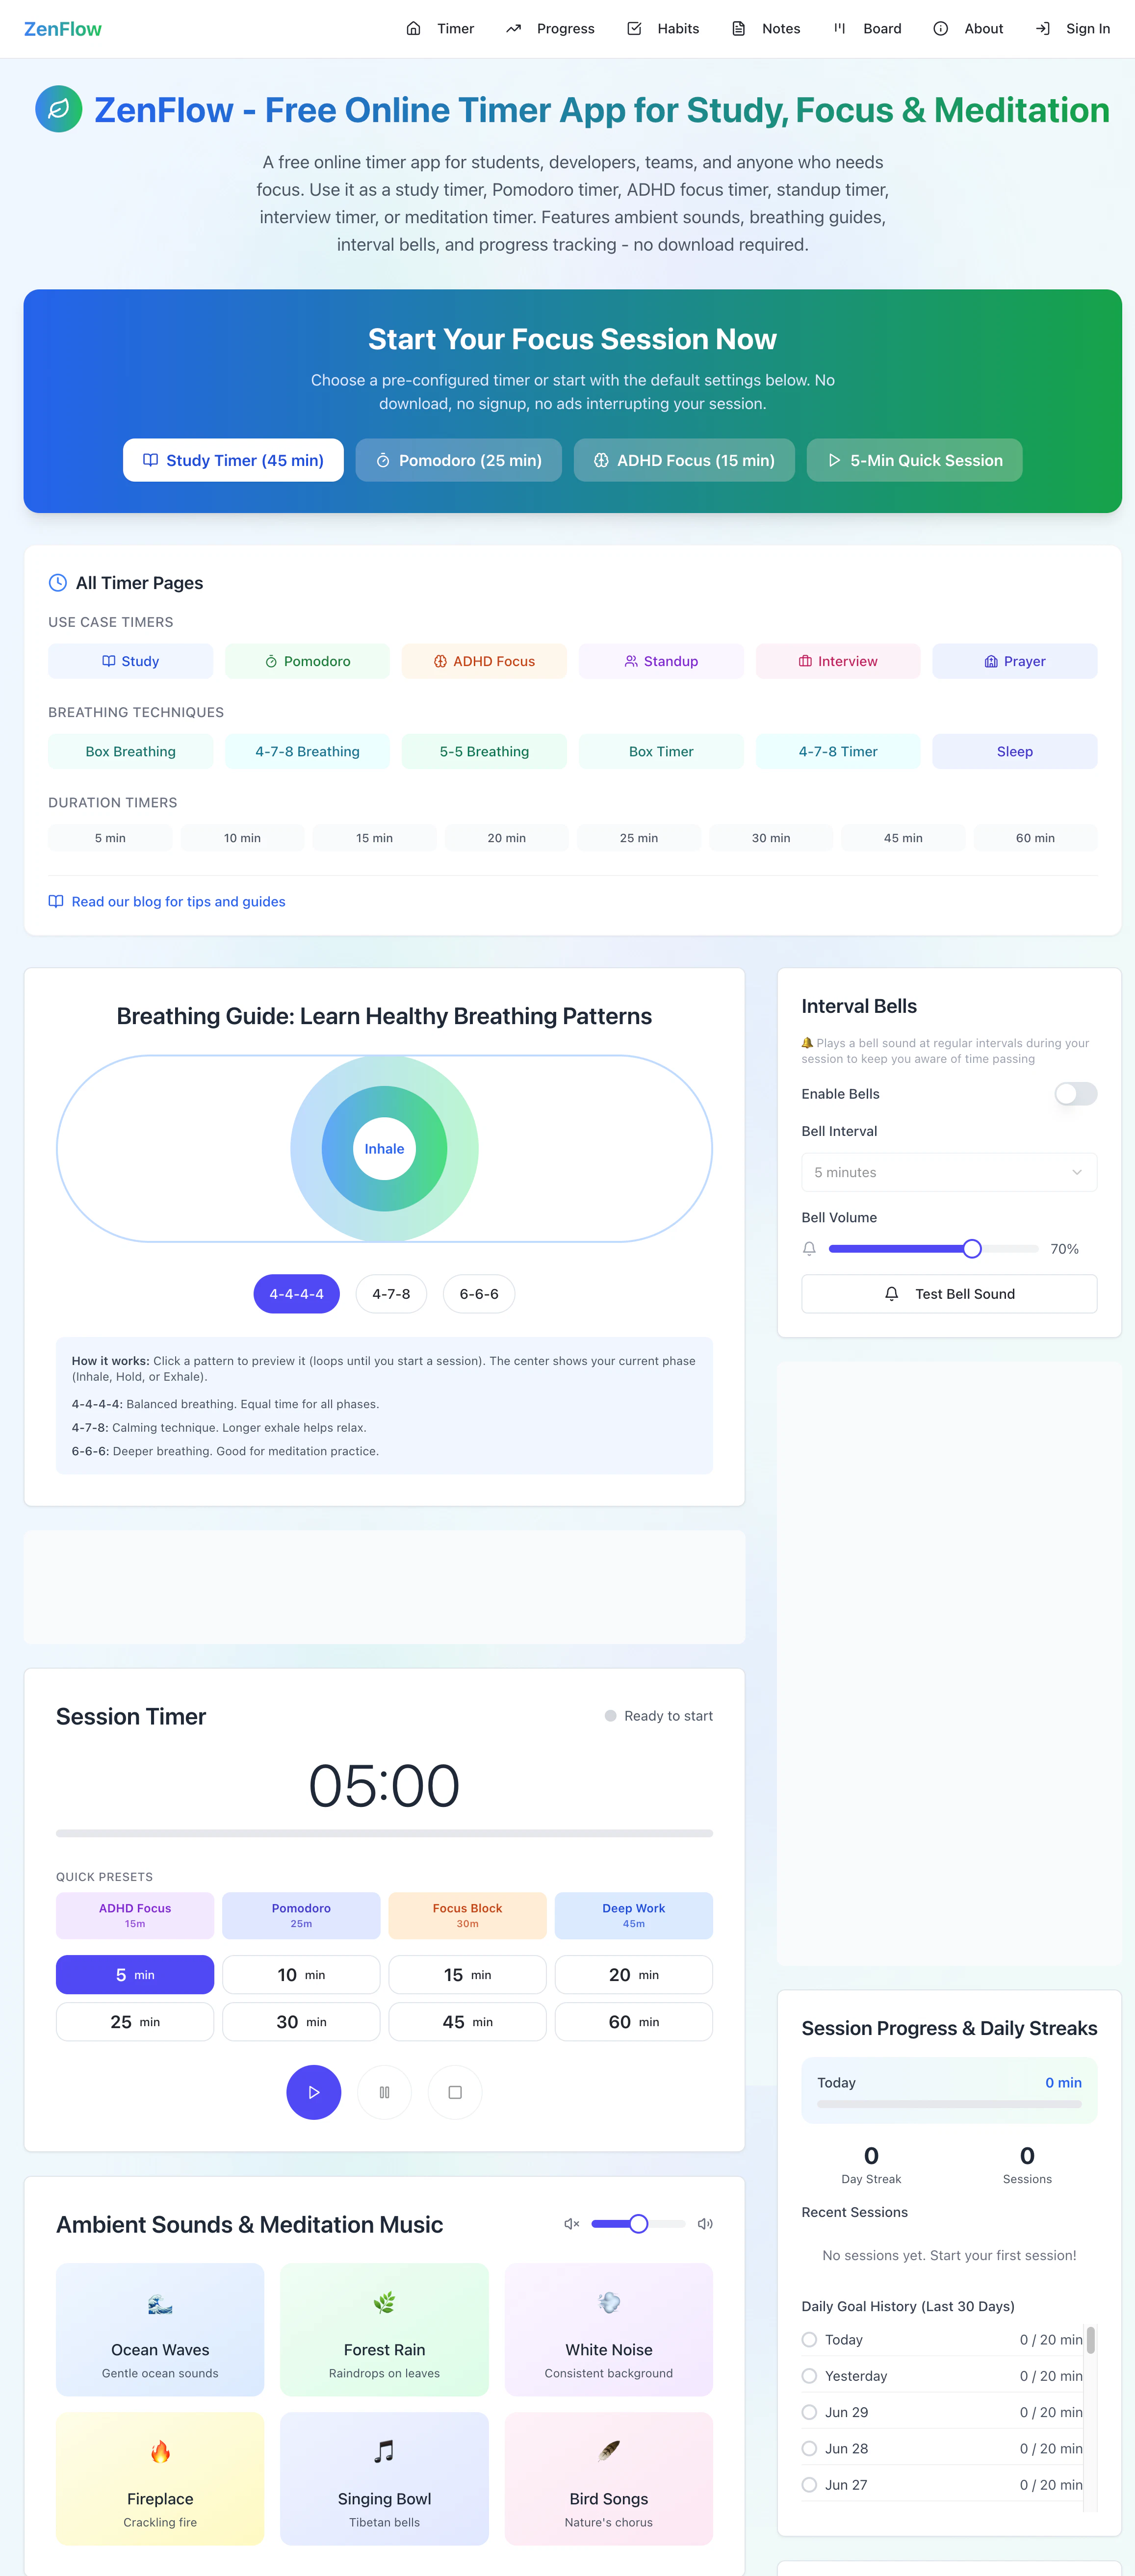Open the 10 min duration timer page

click(242, 838)
